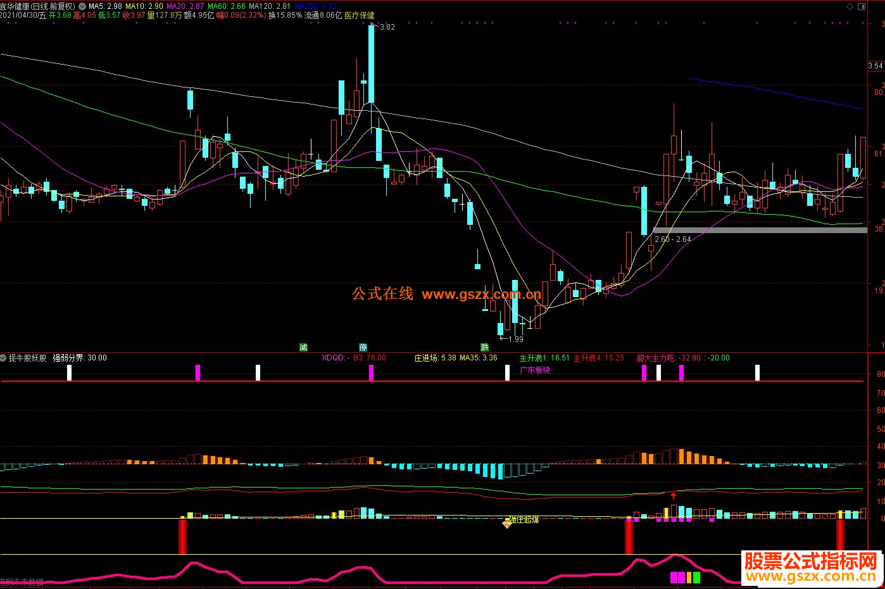Click the MA10: 2.90 label
This screenshot has width=885, height=589.
144,6
